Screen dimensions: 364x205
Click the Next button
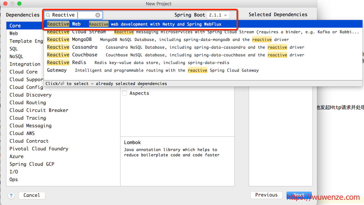[299, 195]
